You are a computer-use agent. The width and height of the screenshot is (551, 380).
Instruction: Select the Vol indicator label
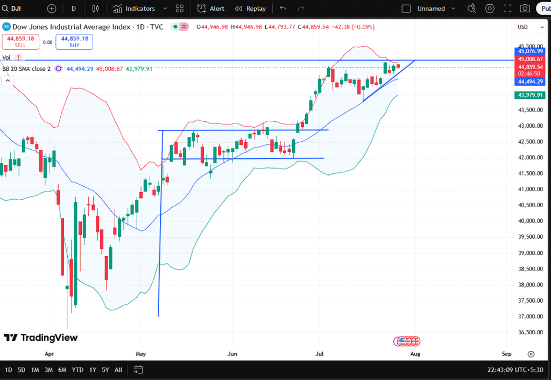point(6,57)
